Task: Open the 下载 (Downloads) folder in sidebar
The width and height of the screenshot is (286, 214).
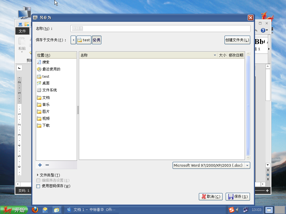Action: pyautogui.click(x=46, y=125)
